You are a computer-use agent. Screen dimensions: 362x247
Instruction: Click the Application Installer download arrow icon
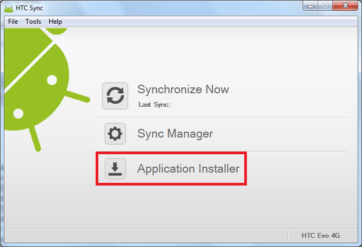pyautogui.click(x=115, y=169)
